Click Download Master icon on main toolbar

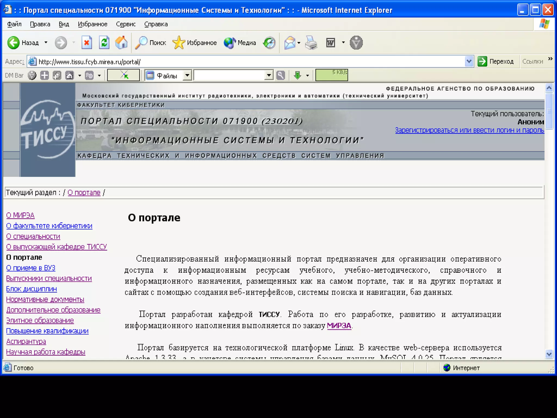[x=356, y=43]
